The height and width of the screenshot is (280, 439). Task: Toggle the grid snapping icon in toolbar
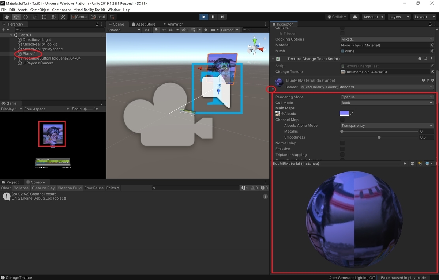click(112, 17)
